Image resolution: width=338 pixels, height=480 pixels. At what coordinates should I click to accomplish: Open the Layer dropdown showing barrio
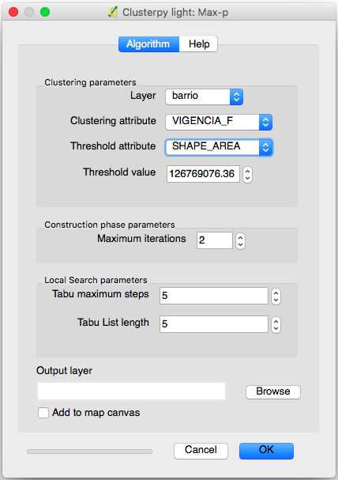[205, 96]
